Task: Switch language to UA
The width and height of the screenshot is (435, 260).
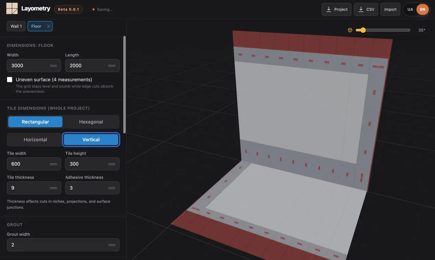Action: click(x=410, y=9)
